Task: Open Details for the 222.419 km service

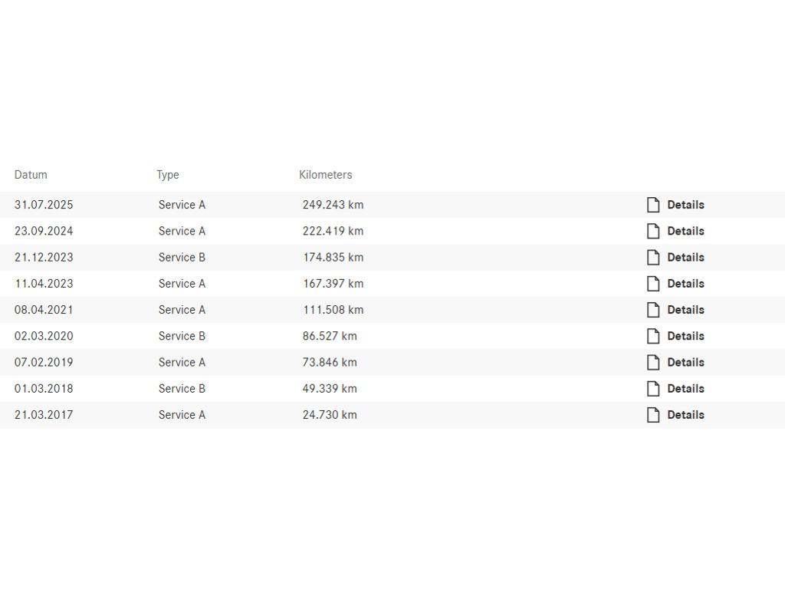Action: coord(685,231)
